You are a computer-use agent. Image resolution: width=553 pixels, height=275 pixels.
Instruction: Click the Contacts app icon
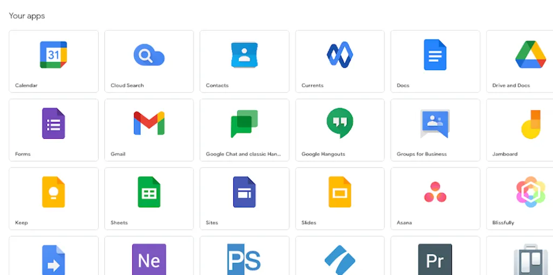pyautogui.click(x=245, y=55)
